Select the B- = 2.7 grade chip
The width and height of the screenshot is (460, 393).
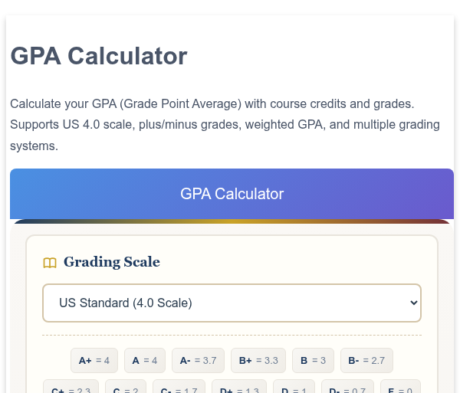[366, 361]
